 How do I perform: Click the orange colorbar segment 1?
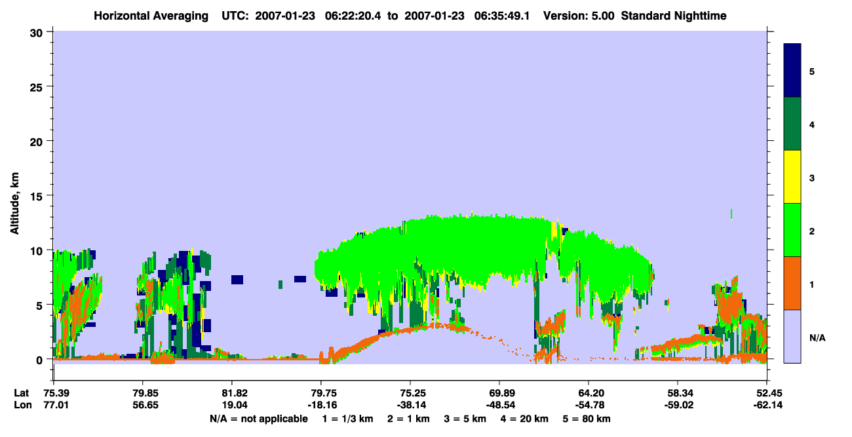(x=792, y=283)
